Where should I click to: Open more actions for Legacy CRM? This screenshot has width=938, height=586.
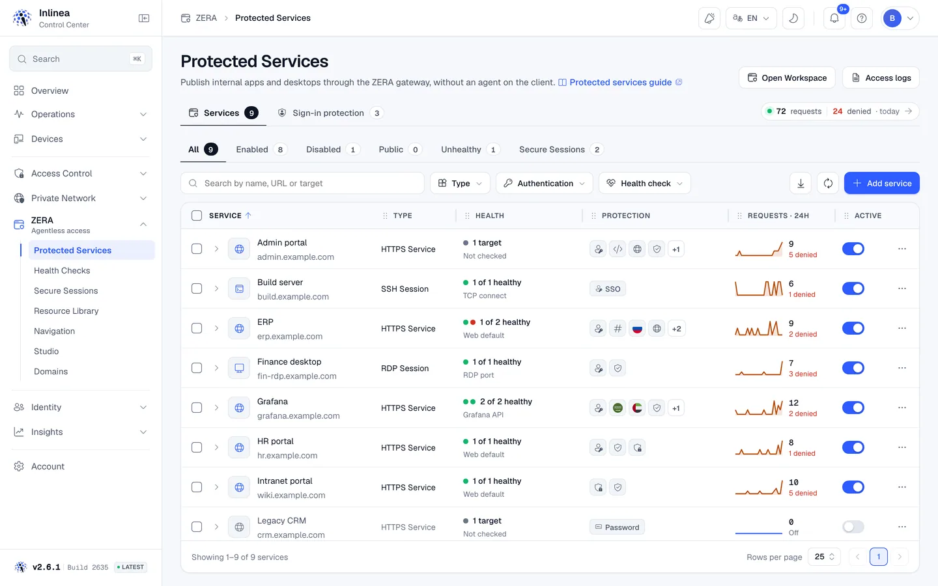click(x=902, y=527)
